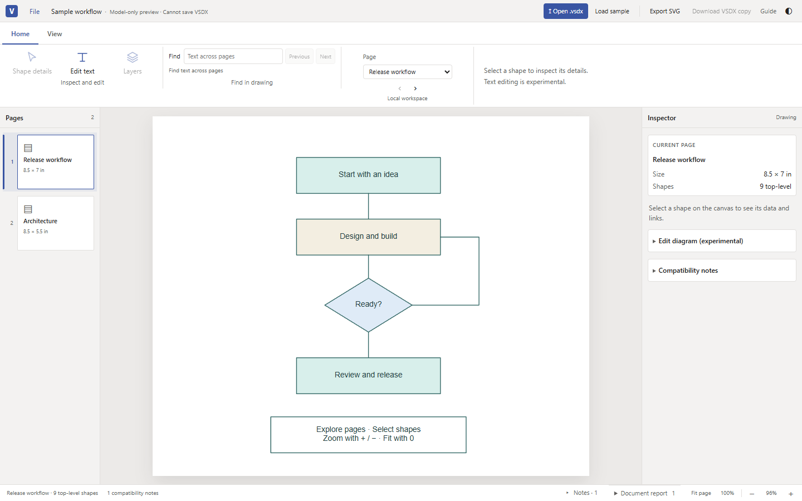Select the Shape details tool
The width and height of the screenshot is (802, 501).
pos(32,63)
